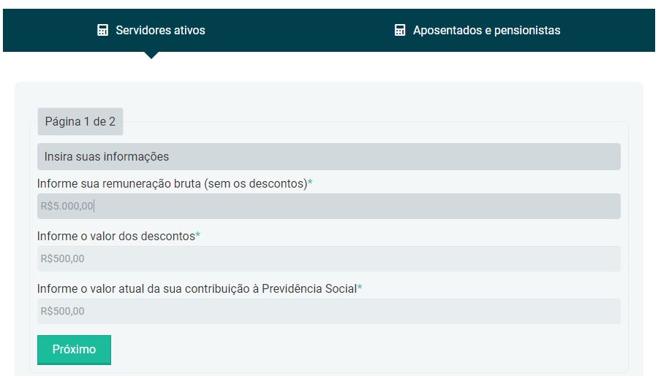661x376 pixels.
Task: Click the triangle pointer under the active tab
Action: point(151,55)
